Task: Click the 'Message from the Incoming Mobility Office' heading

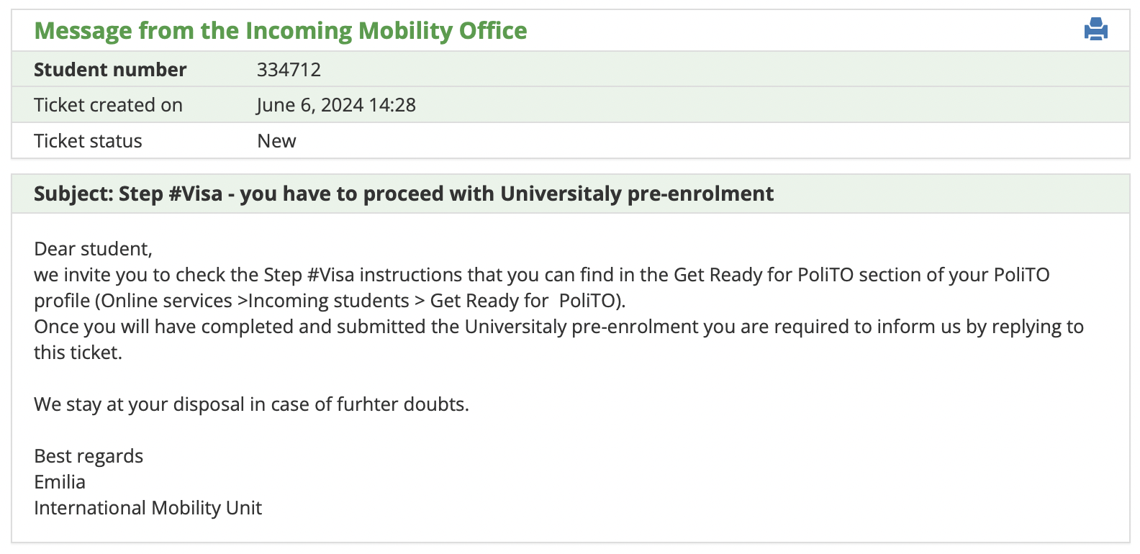Action: pos(280,31)
